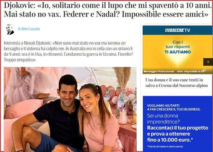213x152 pixels.
Task: Open the Djokovic and wife main photo
Action: [x=70, y=109]
